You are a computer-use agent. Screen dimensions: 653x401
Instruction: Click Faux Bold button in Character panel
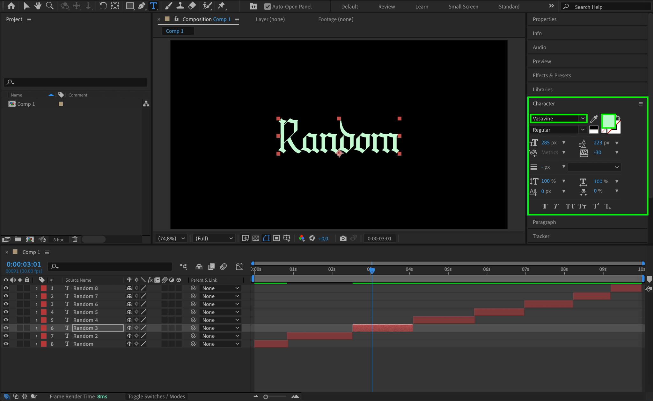point(544,206)
